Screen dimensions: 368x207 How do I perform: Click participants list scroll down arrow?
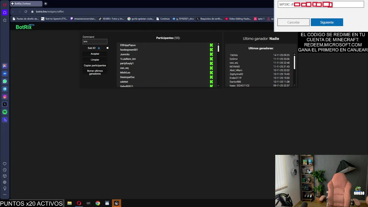coord(218,86)
